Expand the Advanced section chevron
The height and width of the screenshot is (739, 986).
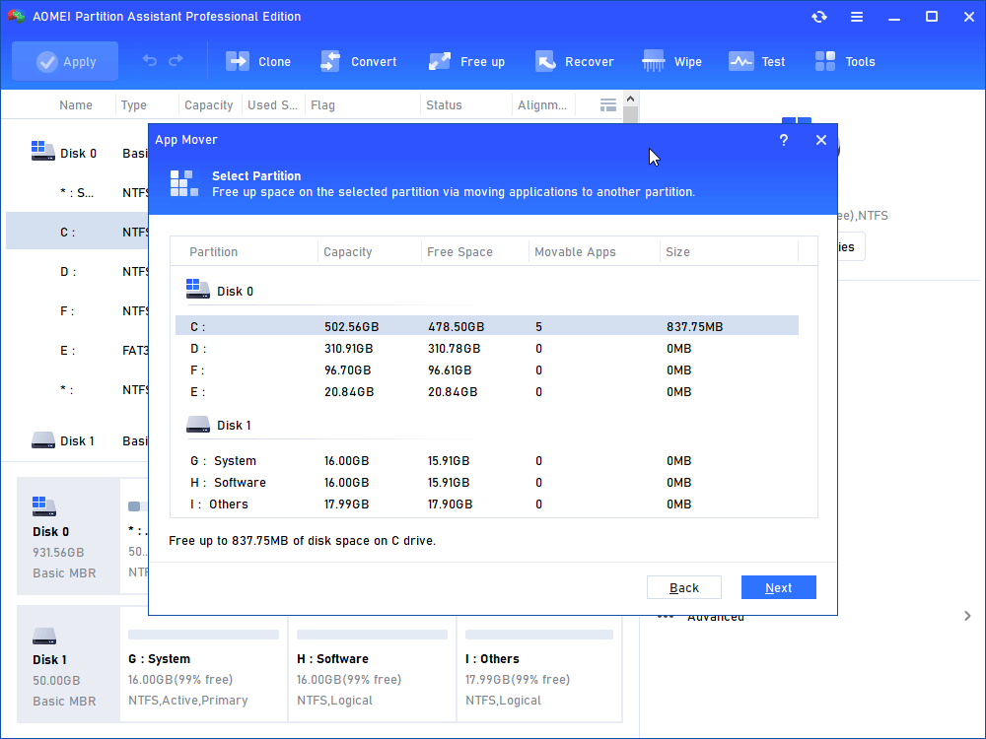coord(967,616)
